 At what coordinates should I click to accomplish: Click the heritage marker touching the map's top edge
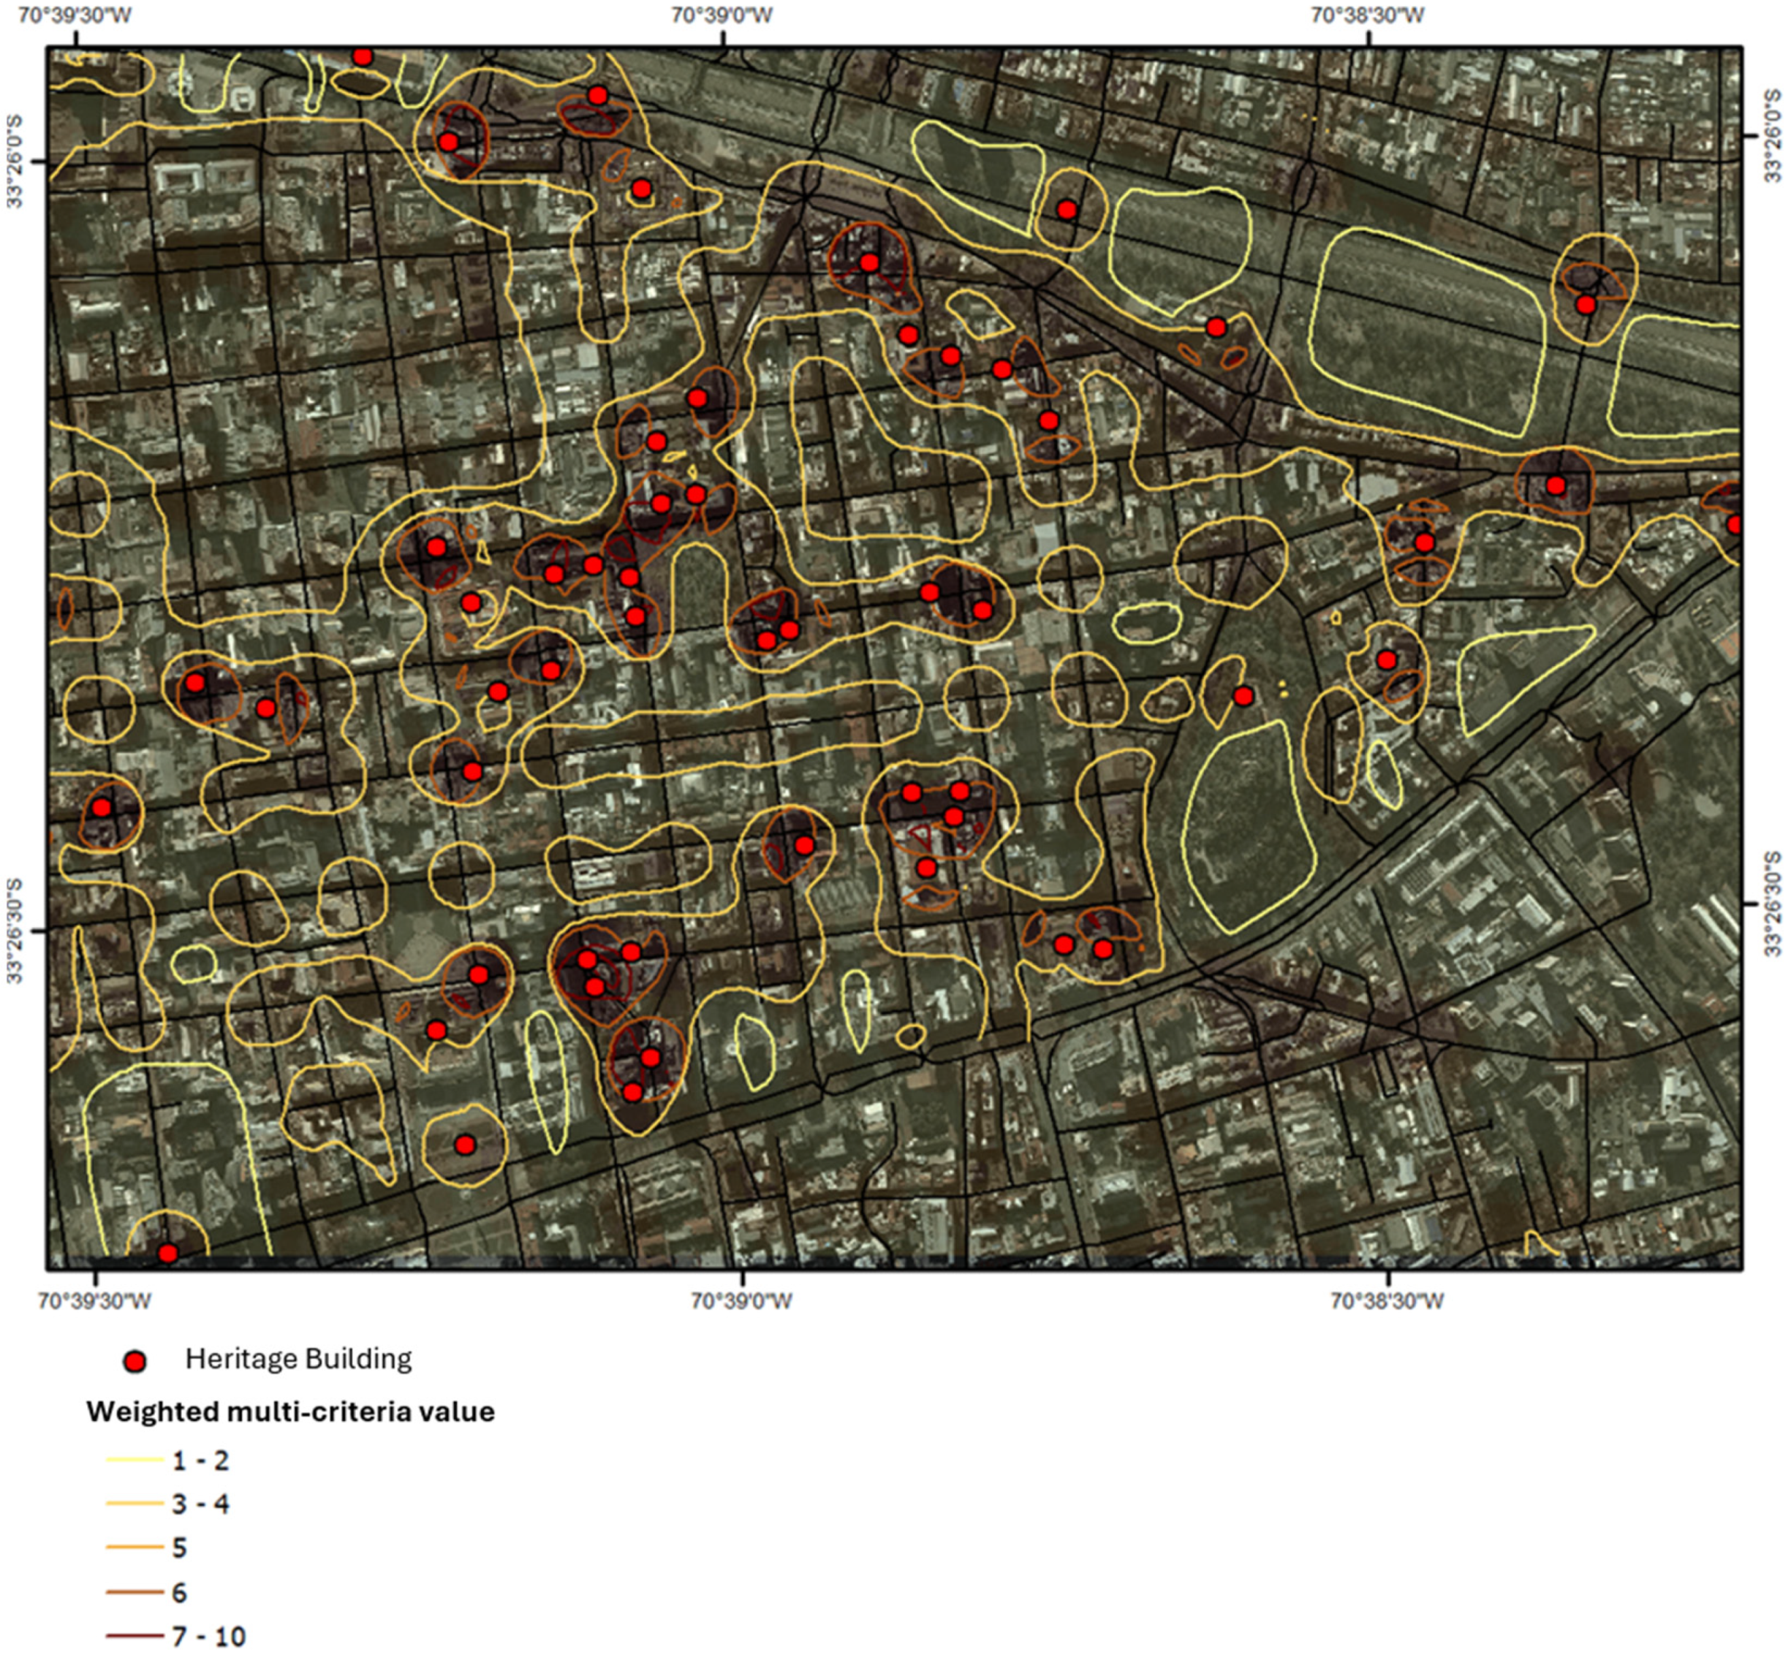tap(363, 56)
